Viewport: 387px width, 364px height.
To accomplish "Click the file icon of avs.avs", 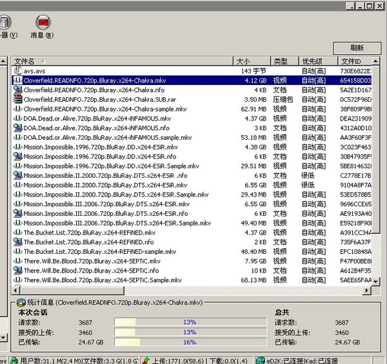I will click(18, 71).
